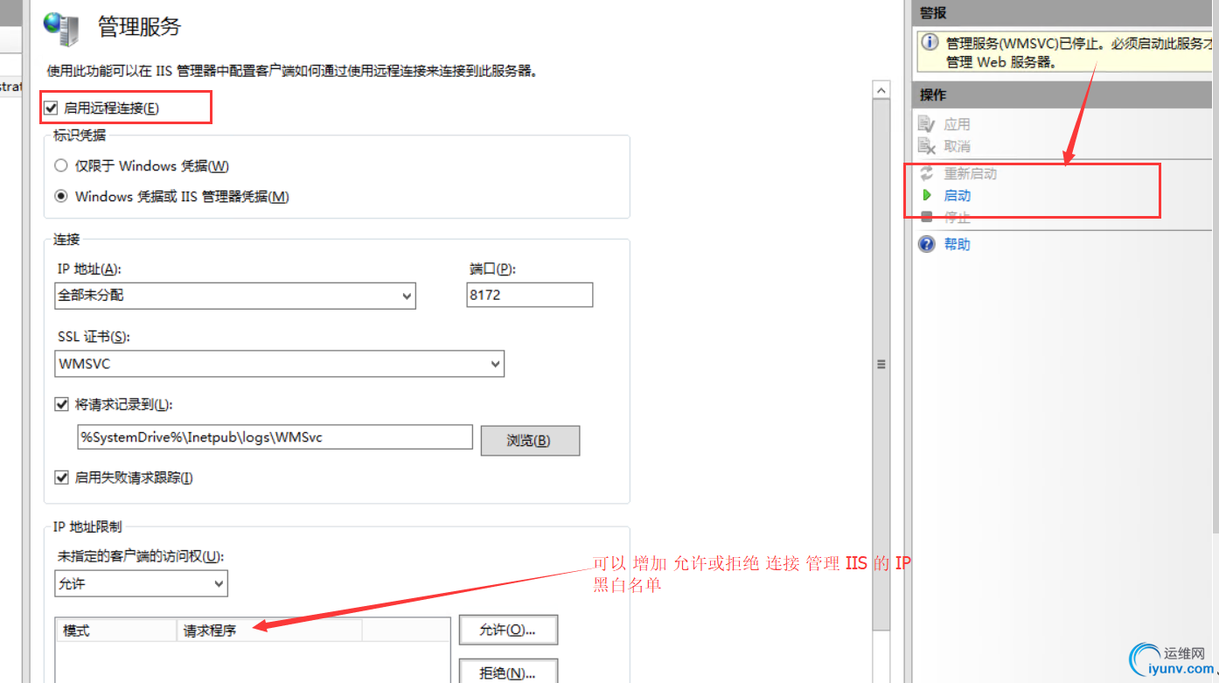The width and height of the screenshot is (1219, 683).
Task: Click the vertical scrollbar thumb
Action: tap(881, 365)
